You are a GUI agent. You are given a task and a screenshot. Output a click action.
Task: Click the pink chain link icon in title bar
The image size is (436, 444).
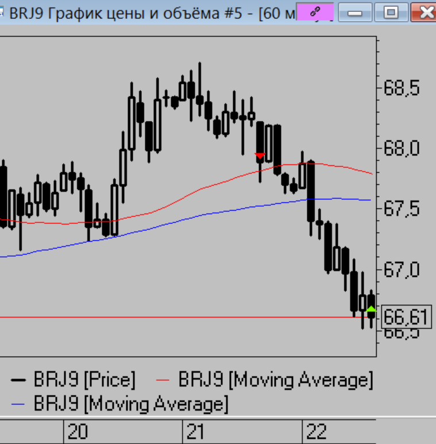point(315,11)
